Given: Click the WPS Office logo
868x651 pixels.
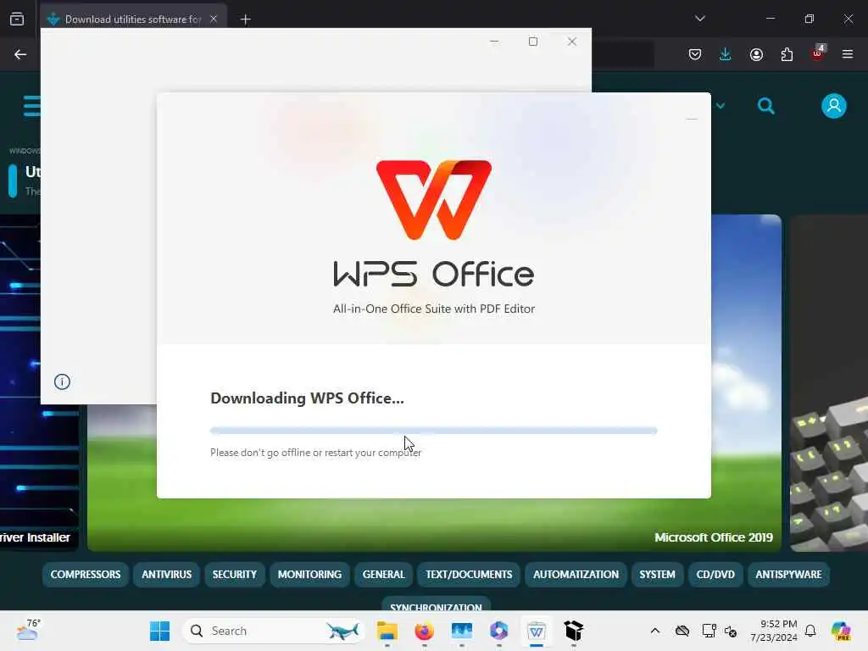Looking at the screenshot, I should click(434, 200).
